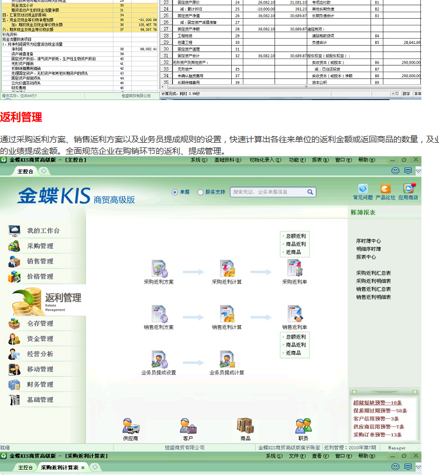Select 我的工作台 in sidebar
Screen dimensions: 439x475
click(43, 231)
